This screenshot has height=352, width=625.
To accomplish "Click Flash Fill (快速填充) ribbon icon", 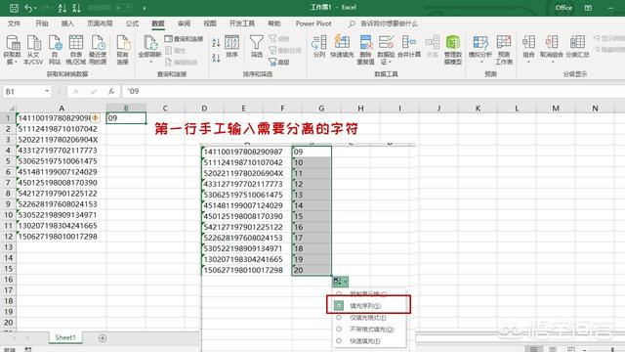I will pos(342,47).
